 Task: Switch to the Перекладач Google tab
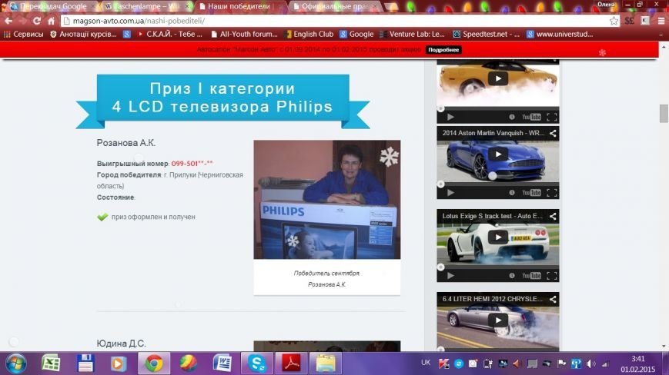click(52, 6)
